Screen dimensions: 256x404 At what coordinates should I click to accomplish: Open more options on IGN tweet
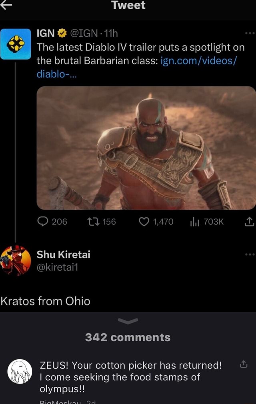(x=250, y=33)
